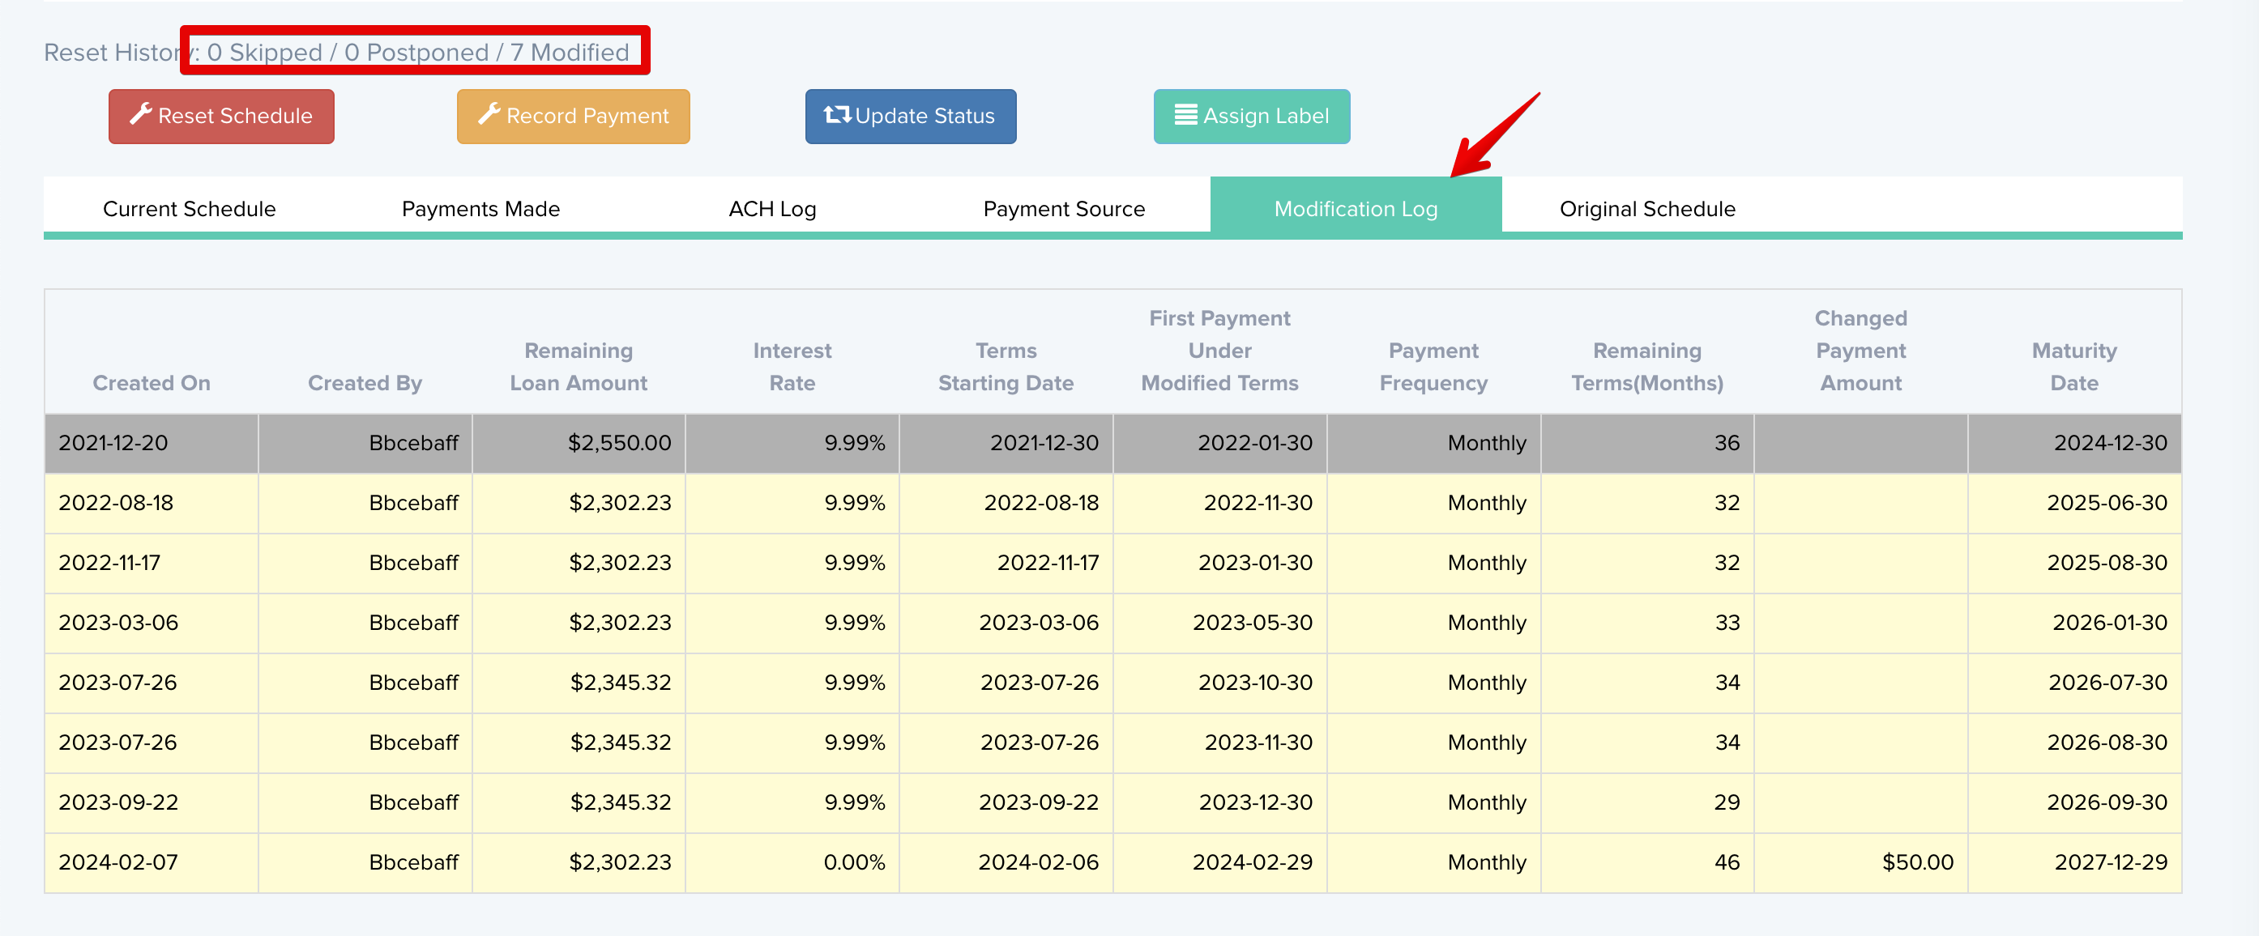Click the 0.00% interest rate cell
The width and height of the screenshot is (2259, 936).
point(853,862)
